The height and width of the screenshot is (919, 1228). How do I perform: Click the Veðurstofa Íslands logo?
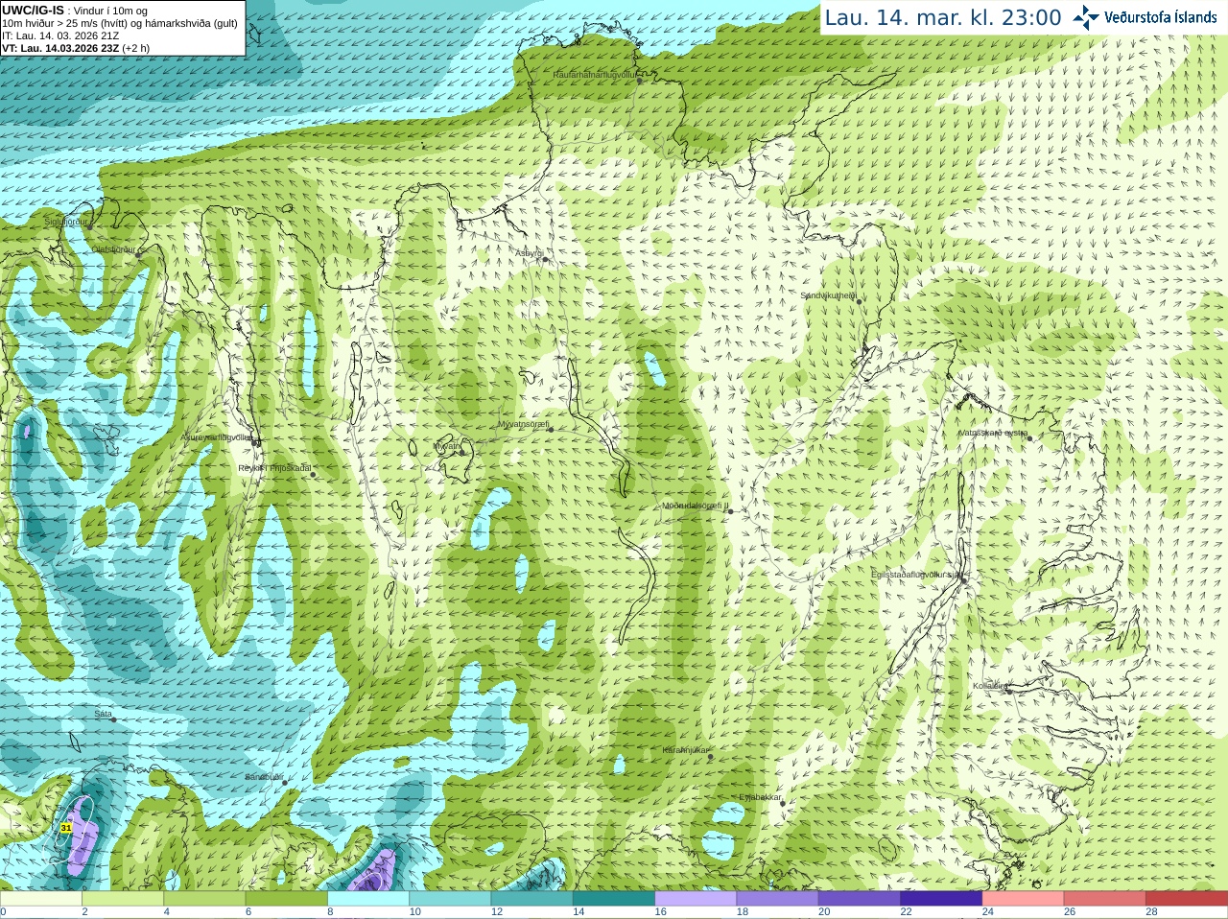[1145, 17]
